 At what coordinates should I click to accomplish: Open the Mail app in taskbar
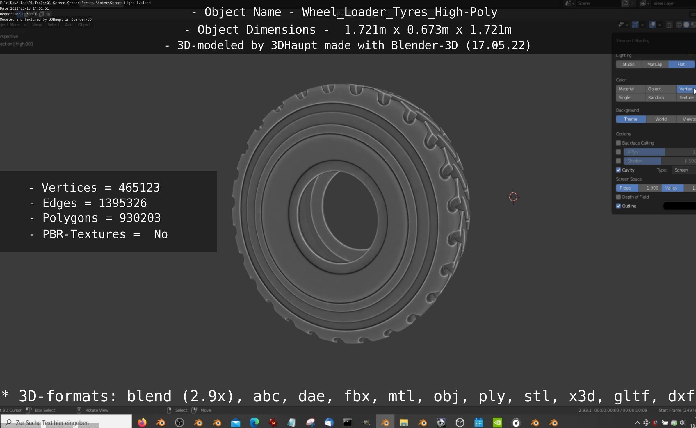236,422
